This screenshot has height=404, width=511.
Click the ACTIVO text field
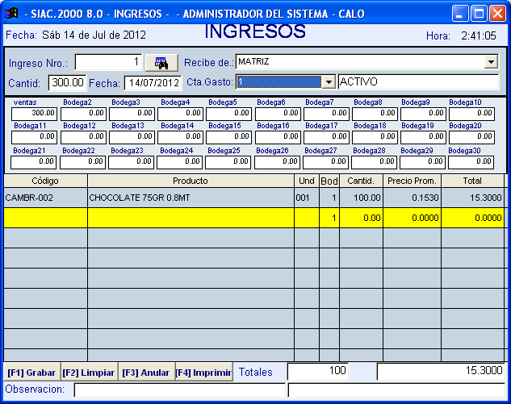pyautogui.click(x=418, y=82)
